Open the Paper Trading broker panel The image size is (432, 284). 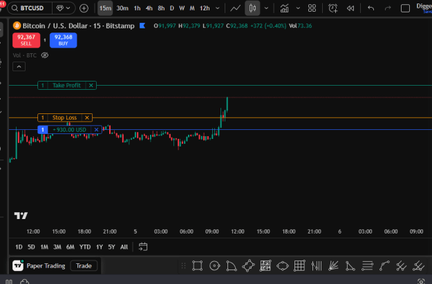tap(39, 266)
